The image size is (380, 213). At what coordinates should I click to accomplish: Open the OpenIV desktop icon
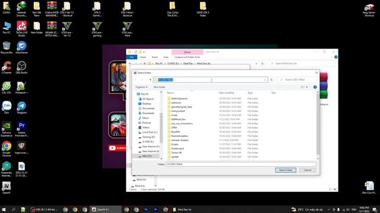pyautogui.click(x=7, y=188)
